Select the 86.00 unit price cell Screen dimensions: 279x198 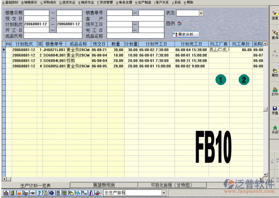241,50
